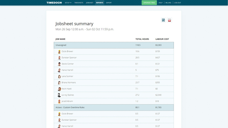Switch to the Export page
This screenshot has width=228, height=128.
tap(109, 3)
